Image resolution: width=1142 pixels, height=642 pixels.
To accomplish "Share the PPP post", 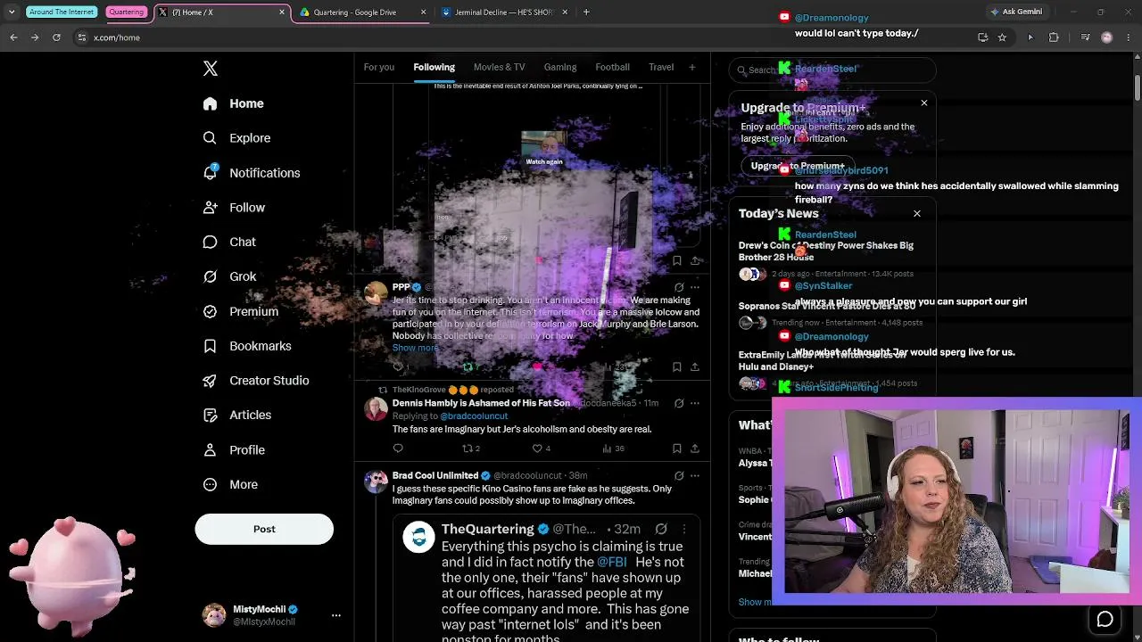I will (x=694, y=366).
